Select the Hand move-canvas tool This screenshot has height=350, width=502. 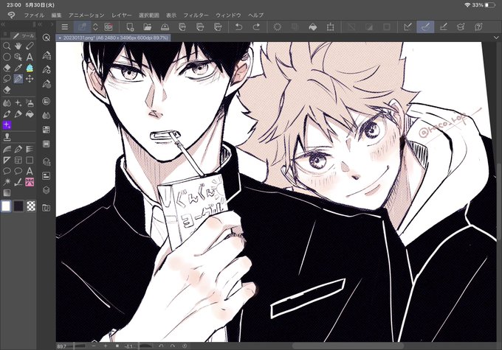point(18,46)
